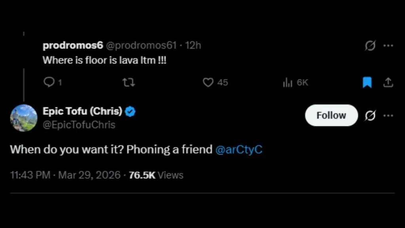This screenshot has height=228, width=405.
Task: Follow Epic Tofu (Chris)
Action: [331, 115]
